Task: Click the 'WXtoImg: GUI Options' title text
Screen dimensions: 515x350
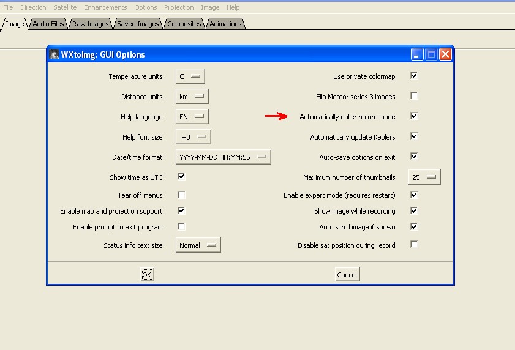Action: coord(103,54)
